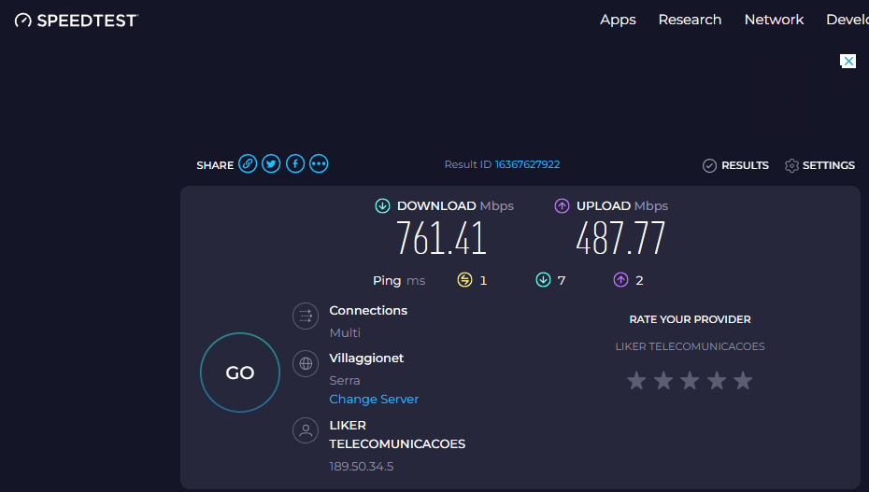Screen dimensions: 869x492
Task: Click the SHARE label
Action: click(x=215, y=165)
